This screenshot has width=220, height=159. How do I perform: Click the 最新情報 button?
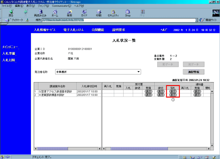pyautogui.click(x=194, y=72)
